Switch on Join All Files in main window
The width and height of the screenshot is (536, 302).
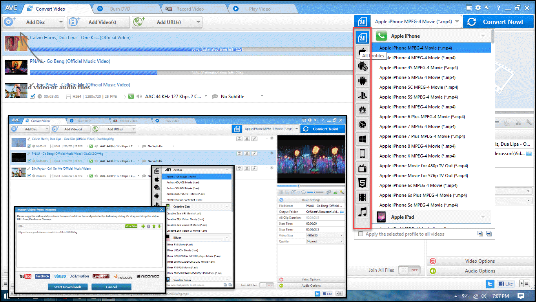coord(409,270)
